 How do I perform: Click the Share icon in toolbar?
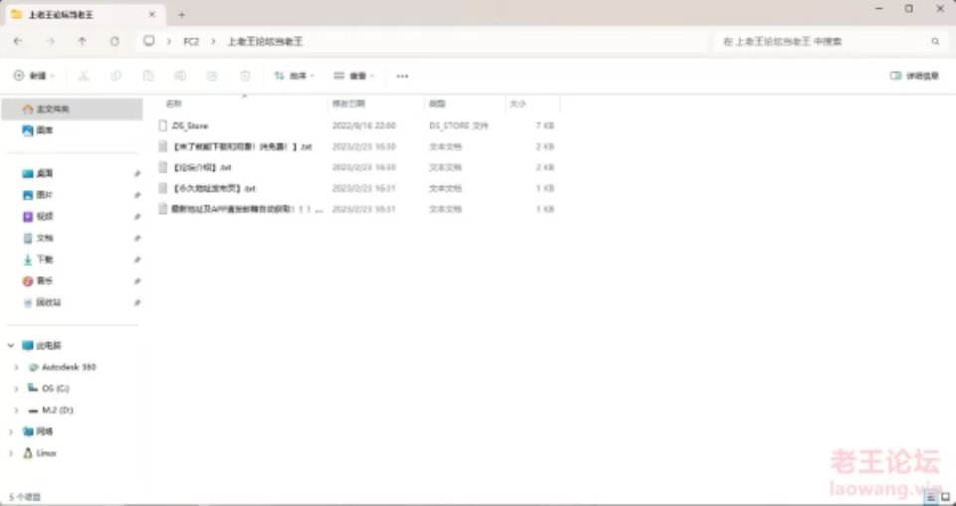point(212,76)
